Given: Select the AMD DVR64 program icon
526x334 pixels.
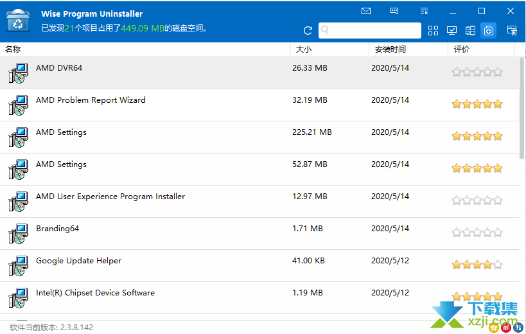Looking at the screenshot, I should tap(18, 73).
